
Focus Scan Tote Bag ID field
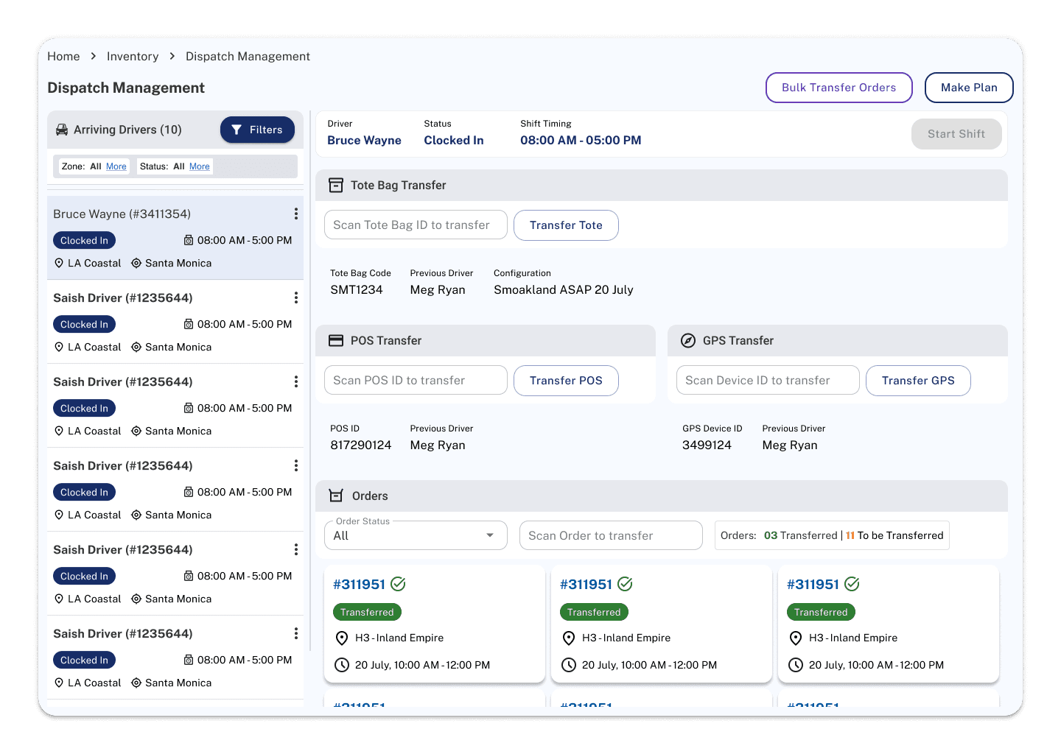tap(416, 225)
